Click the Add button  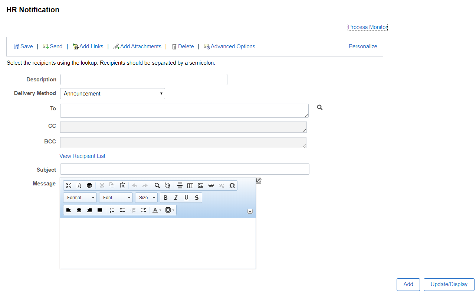tap(408, 285)
